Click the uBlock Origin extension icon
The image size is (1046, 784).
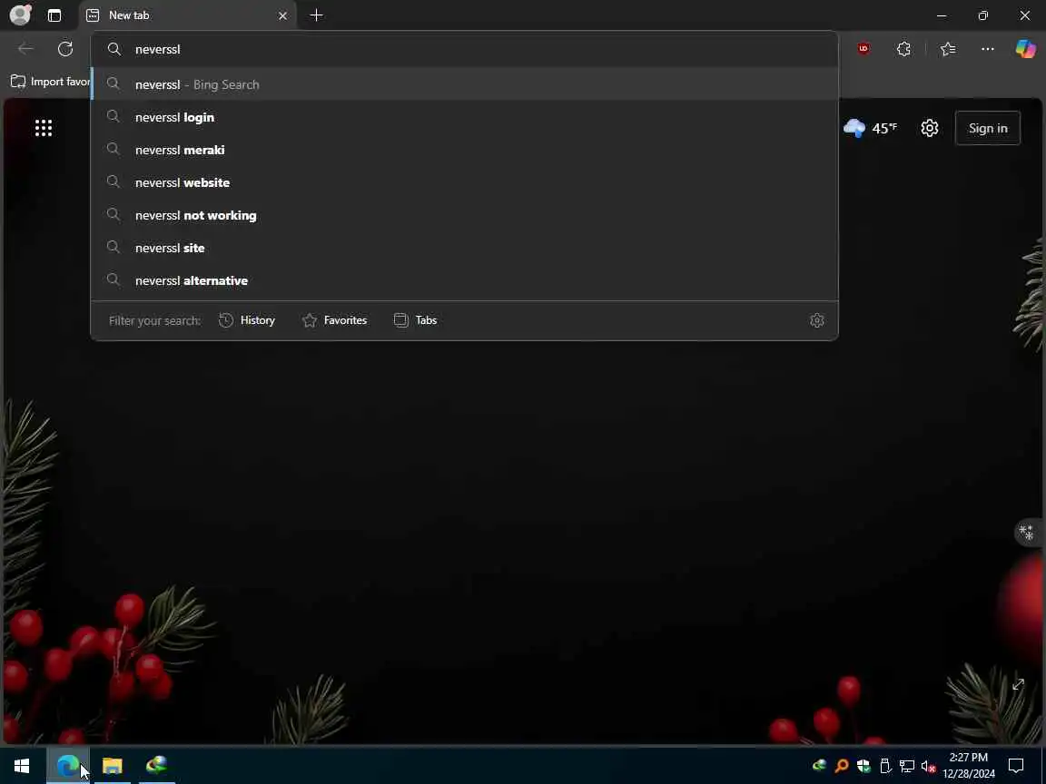point(863,49)
